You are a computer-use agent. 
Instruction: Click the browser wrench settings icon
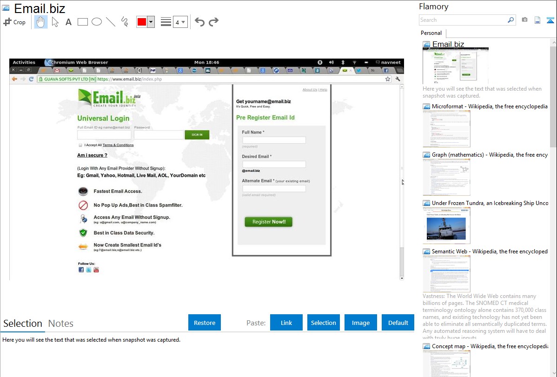click(398, 79)
